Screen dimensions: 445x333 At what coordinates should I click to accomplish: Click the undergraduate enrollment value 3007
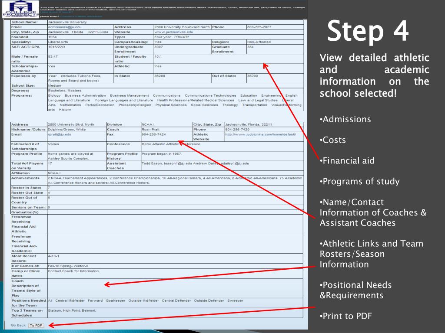pyautogui.click(x=159, y=47)
